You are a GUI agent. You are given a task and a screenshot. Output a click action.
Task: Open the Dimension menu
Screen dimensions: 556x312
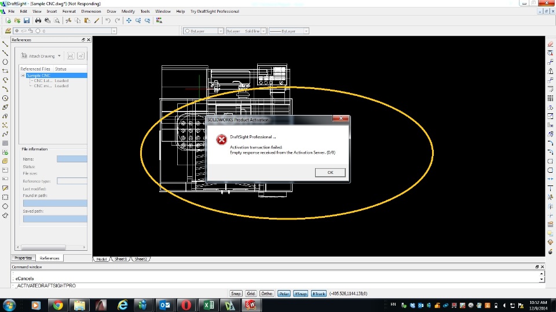(91, 12)
